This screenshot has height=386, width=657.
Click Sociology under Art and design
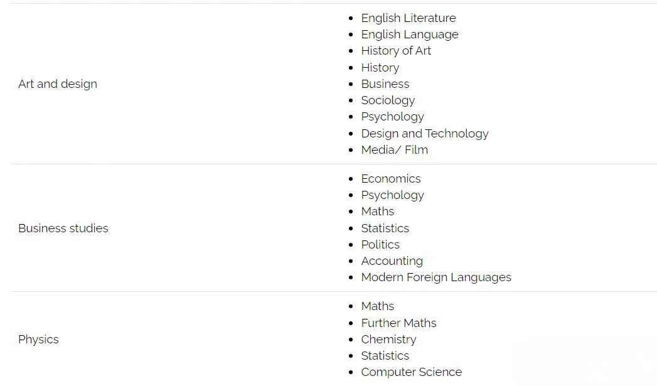[x=388, y=100]
